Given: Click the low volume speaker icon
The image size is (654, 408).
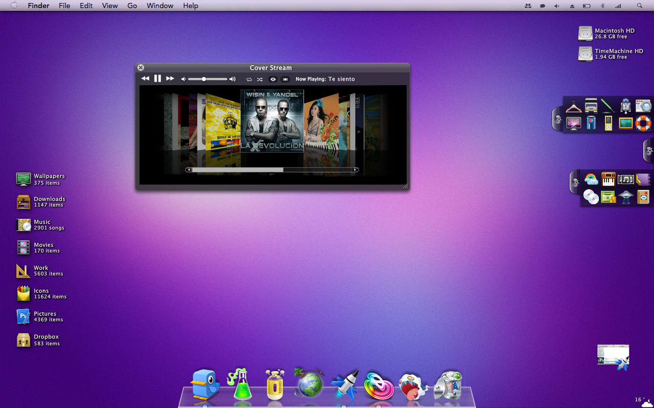Looking at the screenshot, I should pos(184,79).
